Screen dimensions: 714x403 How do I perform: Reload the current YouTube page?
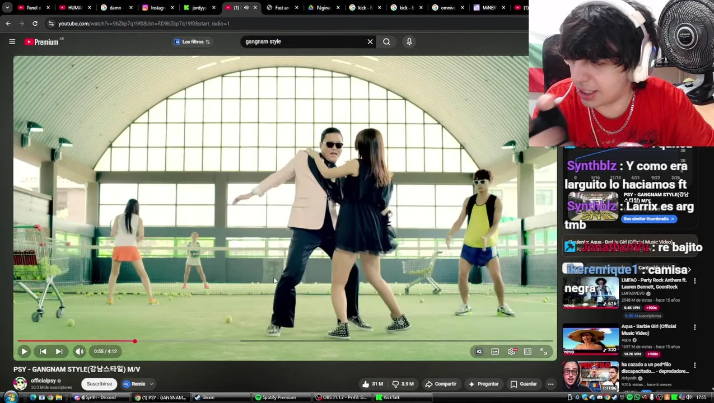click(35, 24)
